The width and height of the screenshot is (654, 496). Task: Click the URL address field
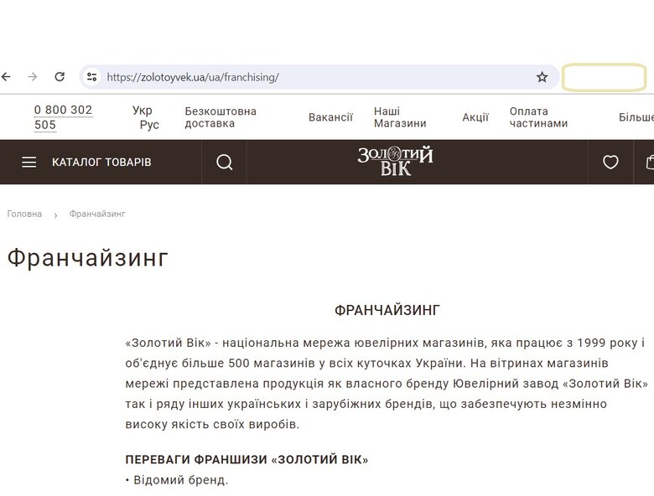point(319,77)
